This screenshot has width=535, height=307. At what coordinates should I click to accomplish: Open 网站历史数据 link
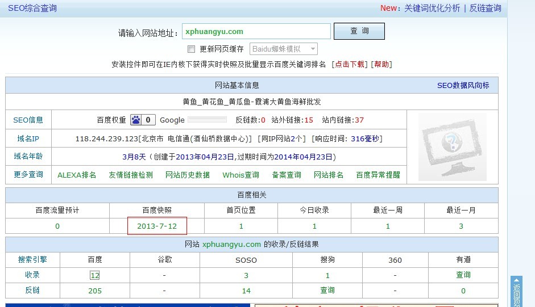point(187,175)
